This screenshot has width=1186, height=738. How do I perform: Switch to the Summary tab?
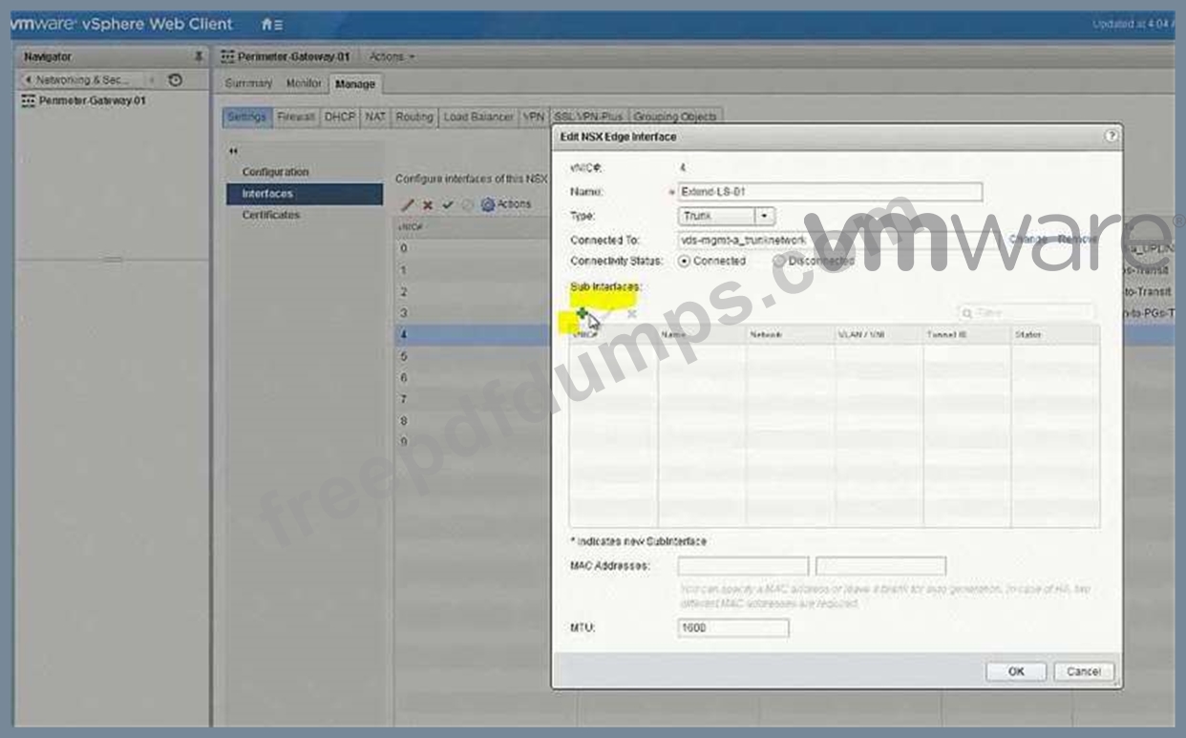coord(248,84)
